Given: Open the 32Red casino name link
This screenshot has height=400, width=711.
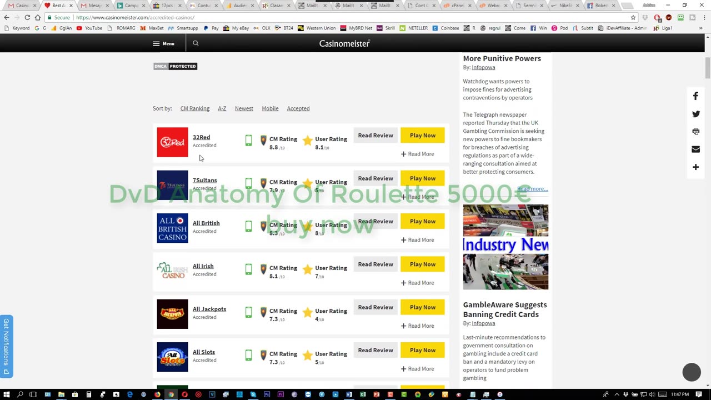Looking at the screenshot, I should [201, 137].
